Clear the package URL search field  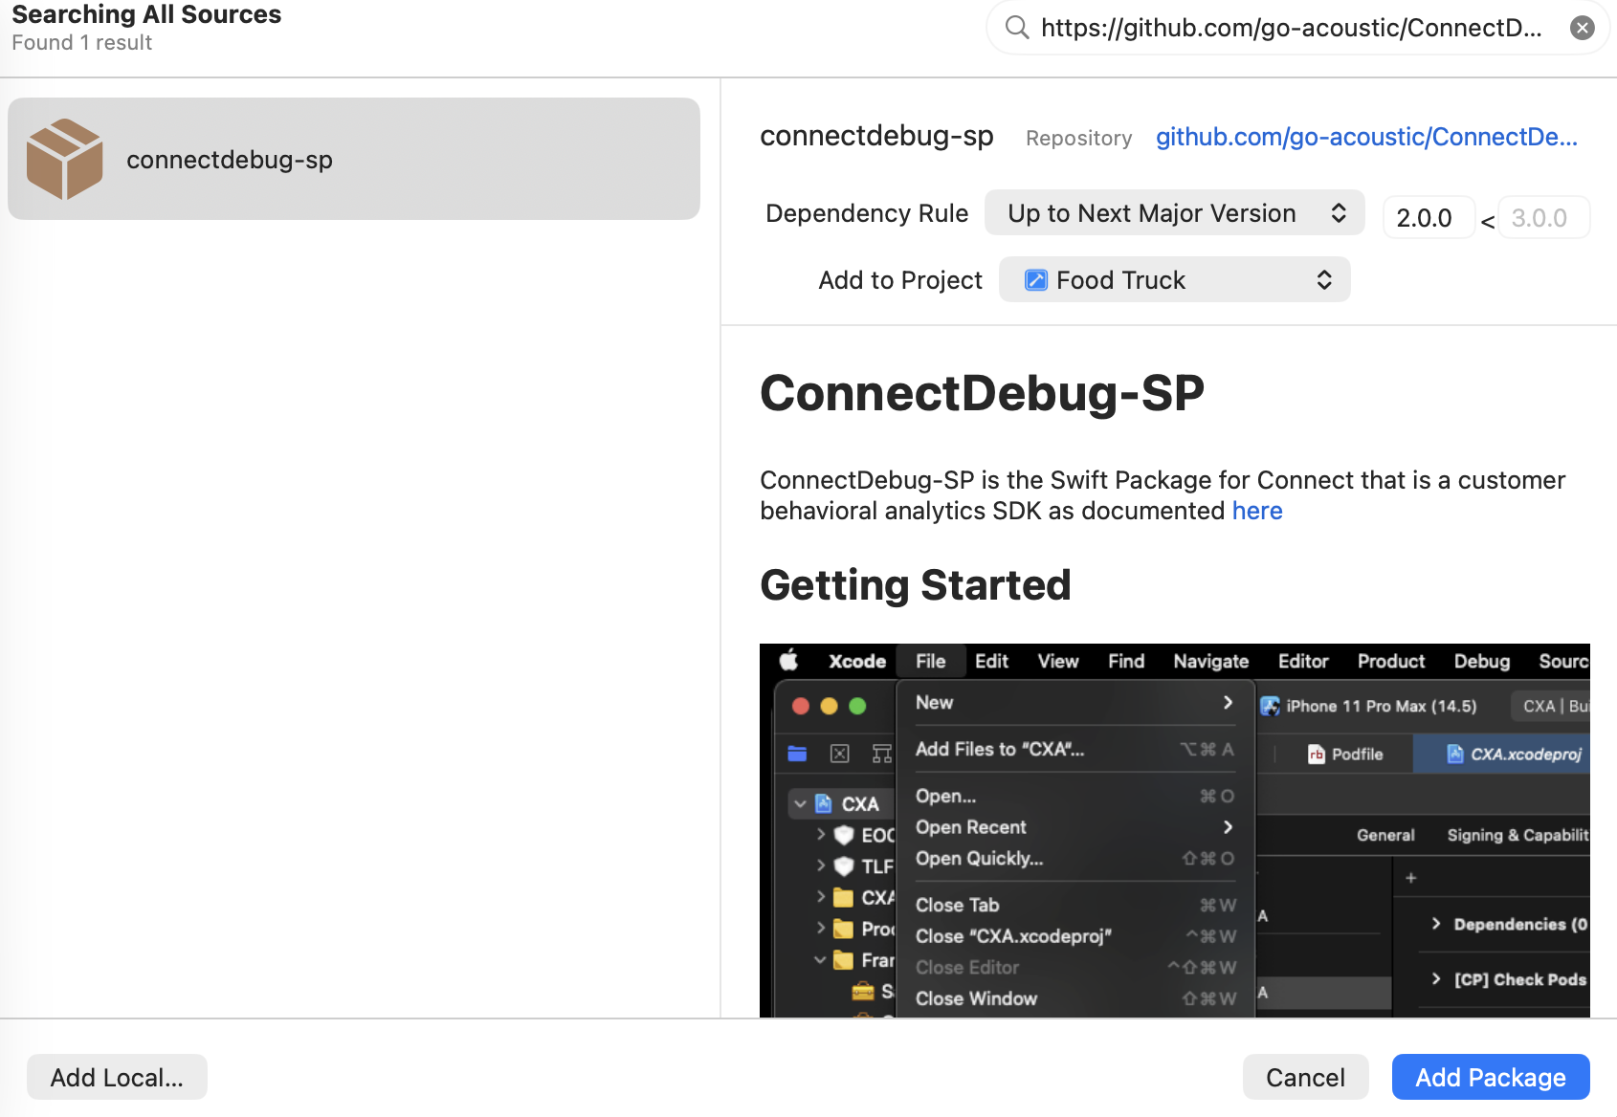coord(1583,28)
